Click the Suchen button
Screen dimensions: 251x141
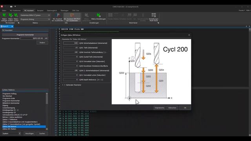click(42, 134)
